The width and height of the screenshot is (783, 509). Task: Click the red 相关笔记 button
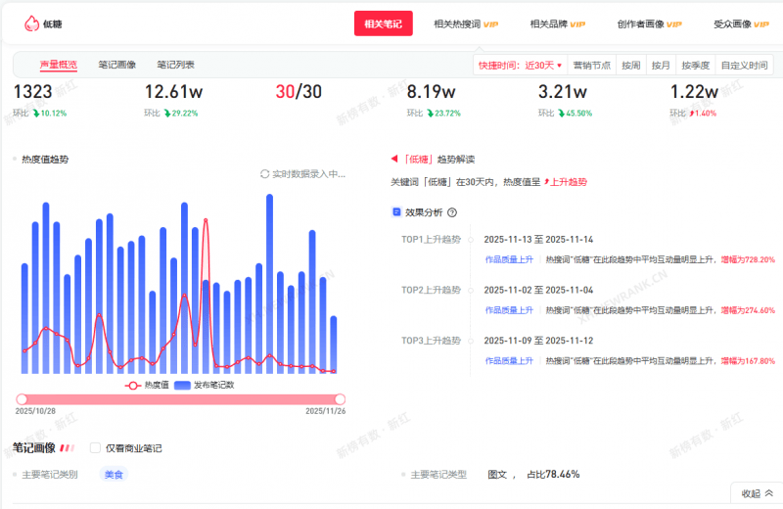tap(383, 24)
